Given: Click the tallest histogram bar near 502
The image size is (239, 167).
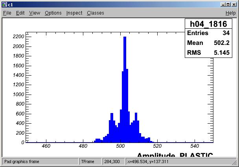Looking at the screenshot, I should coord(125,89).
